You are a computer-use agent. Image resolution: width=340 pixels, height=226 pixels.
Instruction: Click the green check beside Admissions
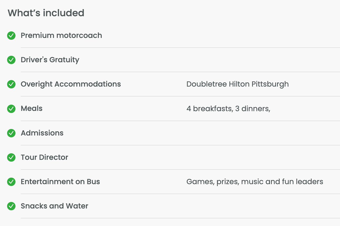[11, 133]
